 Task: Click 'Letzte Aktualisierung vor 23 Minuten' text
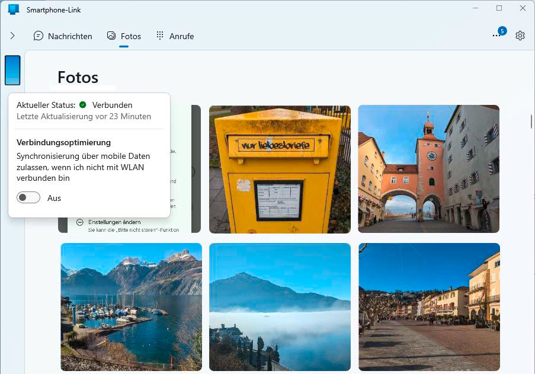(x=84, y=116)
